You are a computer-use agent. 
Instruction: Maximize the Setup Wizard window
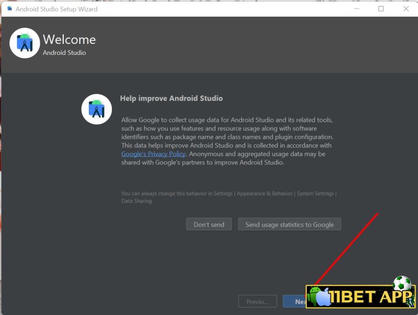point(381,9)
